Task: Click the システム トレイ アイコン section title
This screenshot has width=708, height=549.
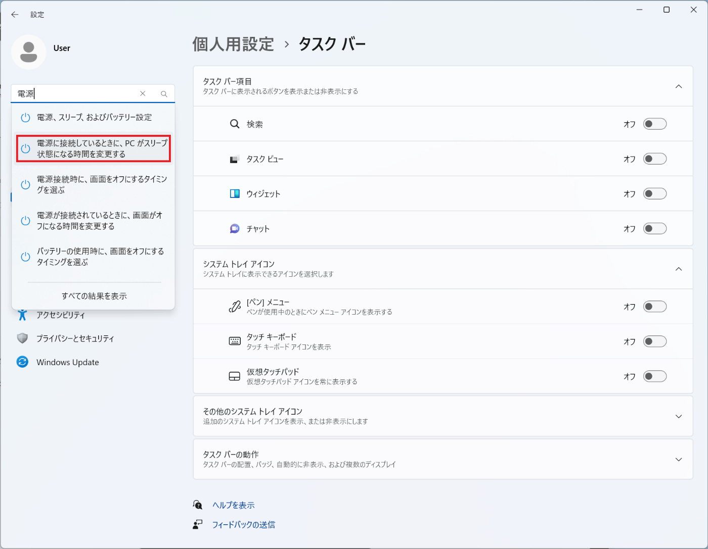Action: 239,264
